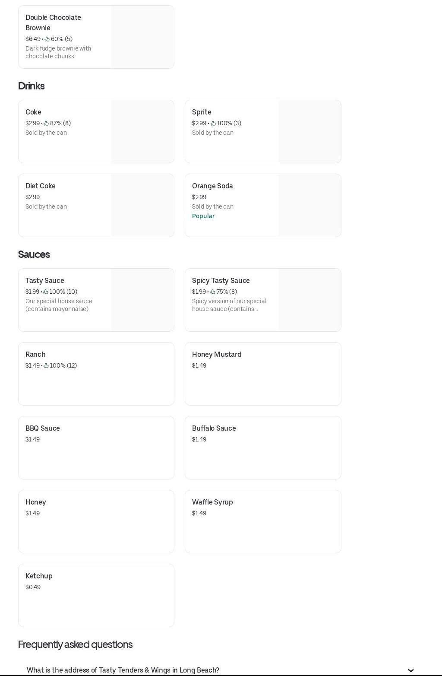
Task: Open the Orange Soda image placeholder
Action: tap(309, 205)
